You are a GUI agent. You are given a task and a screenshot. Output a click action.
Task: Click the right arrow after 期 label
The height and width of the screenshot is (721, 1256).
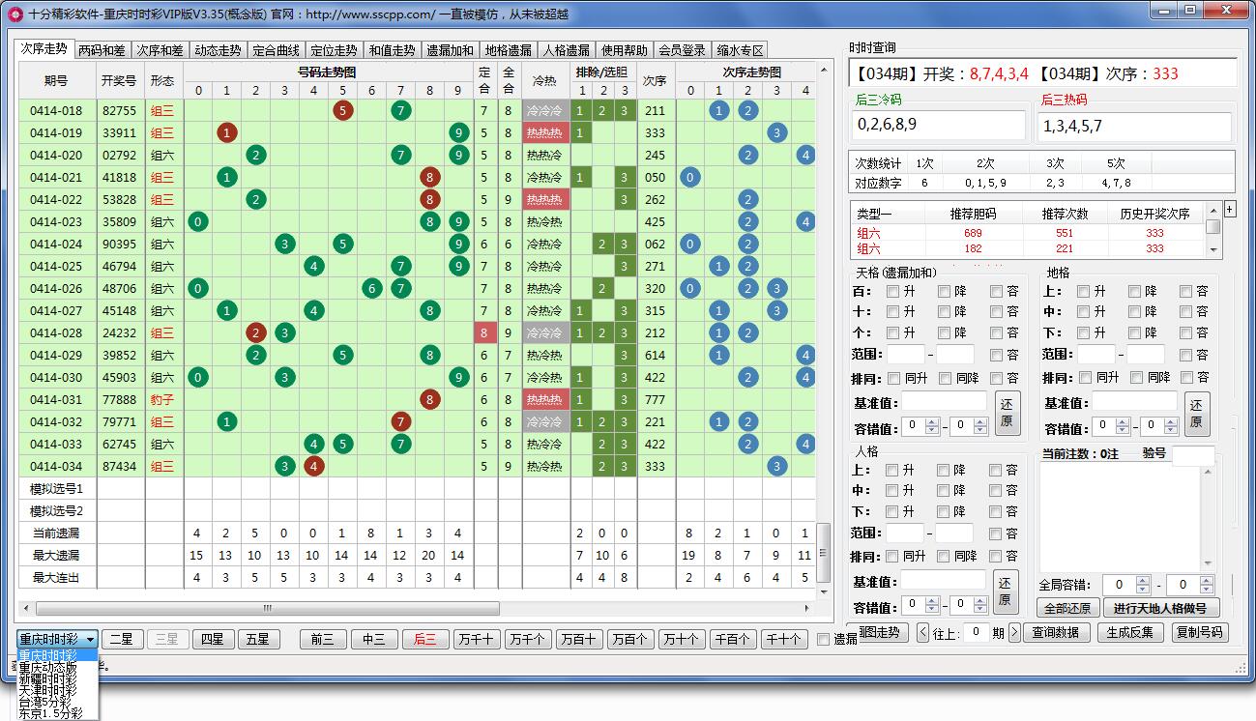tap(1013, 632)
